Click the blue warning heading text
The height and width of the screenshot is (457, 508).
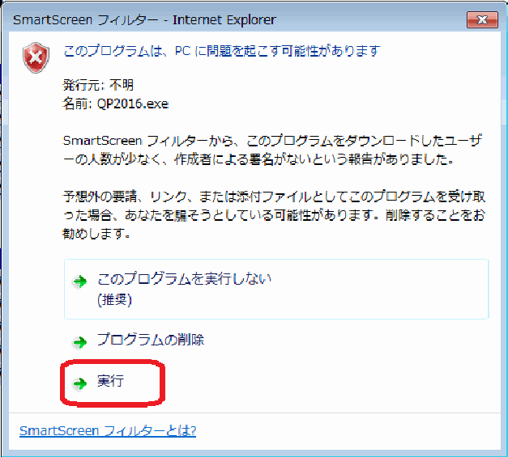coord(221,51)
